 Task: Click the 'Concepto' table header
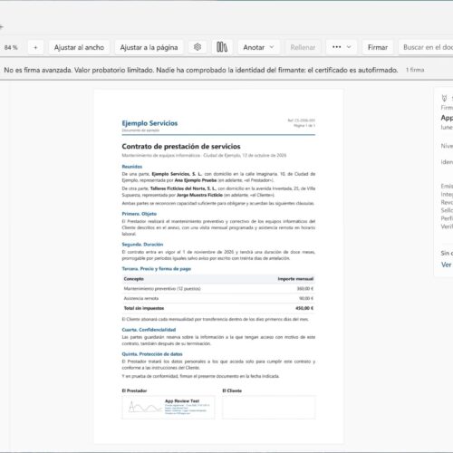(x=134, y=279)
